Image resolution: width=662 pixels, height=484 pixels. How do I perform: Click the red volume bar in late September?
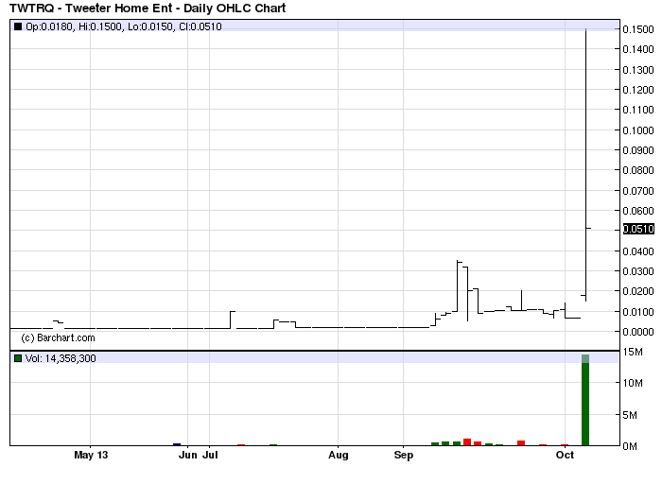pos(521,443)
